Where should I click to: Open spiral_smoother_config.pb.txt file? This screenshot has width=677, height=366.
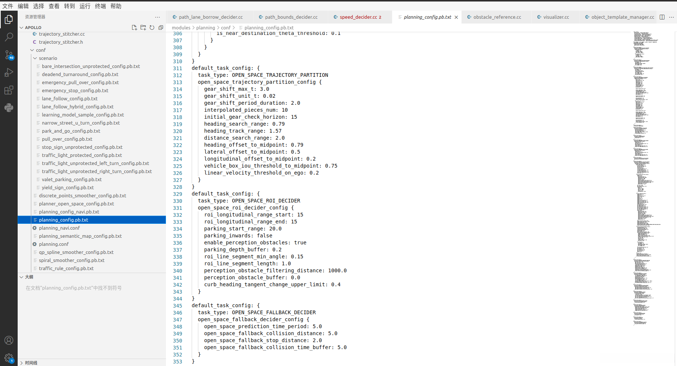tap(72, 260)
